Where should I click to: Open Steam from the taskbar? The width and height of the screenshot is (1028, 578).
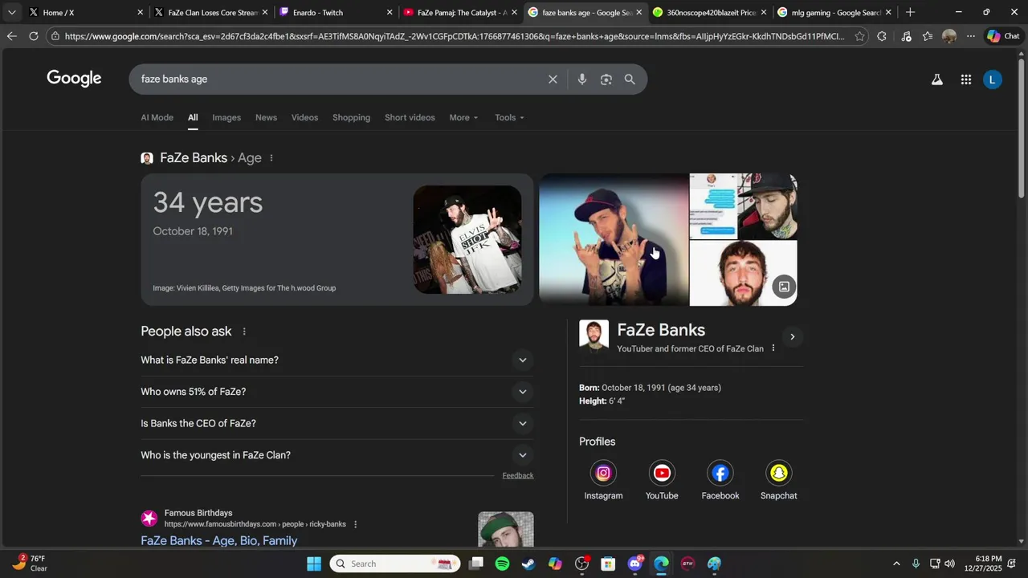tap(528, 564)
